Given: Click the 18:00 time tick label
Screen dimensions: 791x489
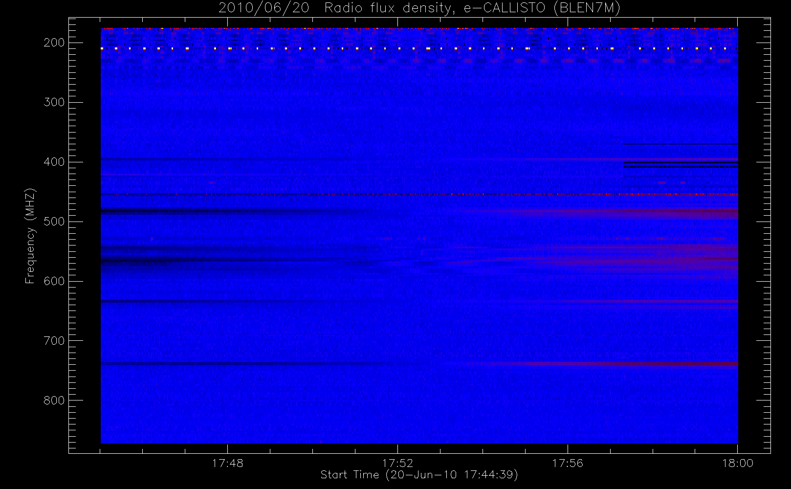Looking at the screenshot, I should pos(738,463).
